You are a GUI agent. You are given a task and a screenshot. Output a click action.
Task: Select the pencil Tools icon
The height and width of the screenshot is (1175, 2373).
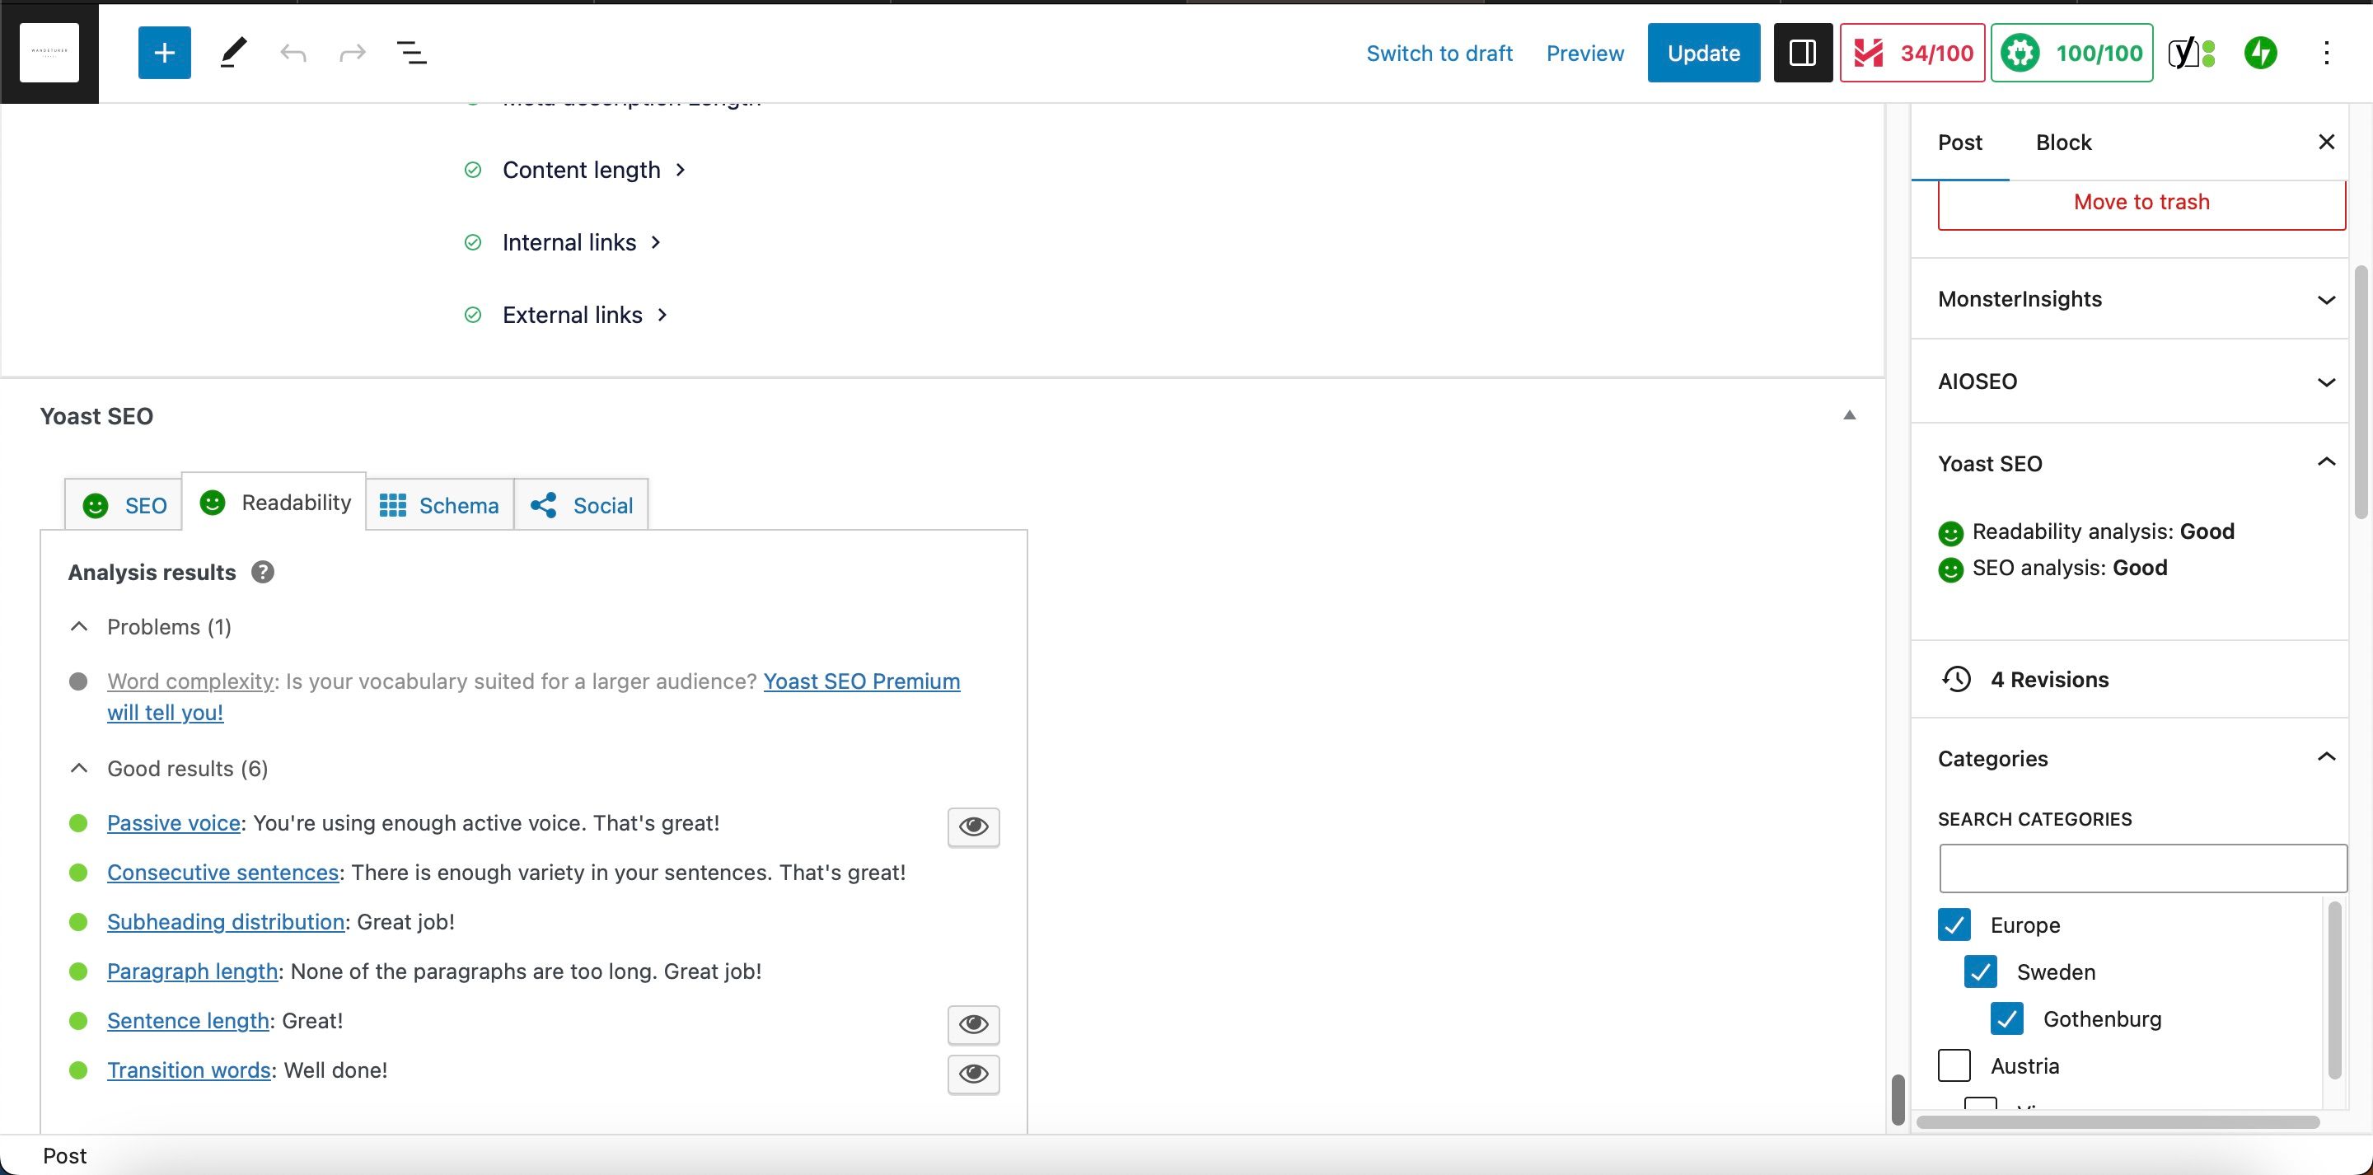pyautogui.click(x=233, y=53)
